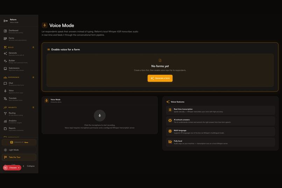
Task: Click the Enable voice for a form heading
Action: point(66,49)
